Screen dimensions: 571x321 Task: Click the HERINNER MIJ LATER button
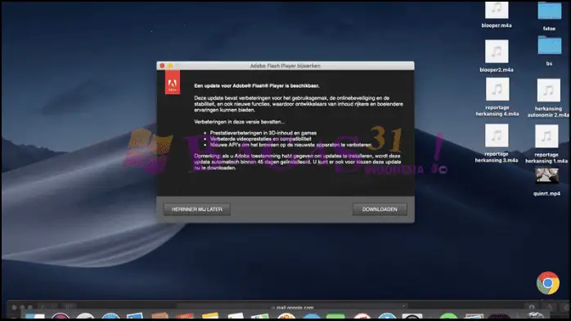197,209
